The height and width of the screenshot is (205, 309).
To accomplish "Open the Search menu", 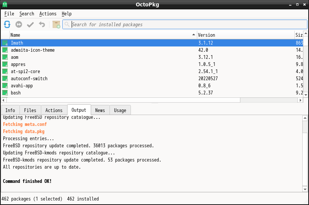I will tap(27, 14).
